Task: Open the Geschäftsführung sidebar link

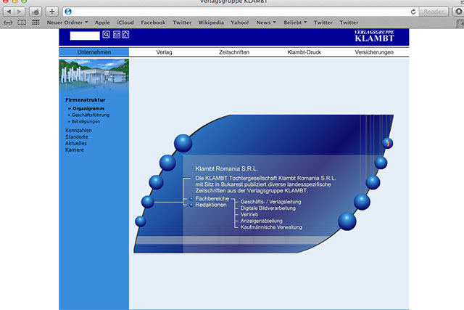Action: coord(91,115)
